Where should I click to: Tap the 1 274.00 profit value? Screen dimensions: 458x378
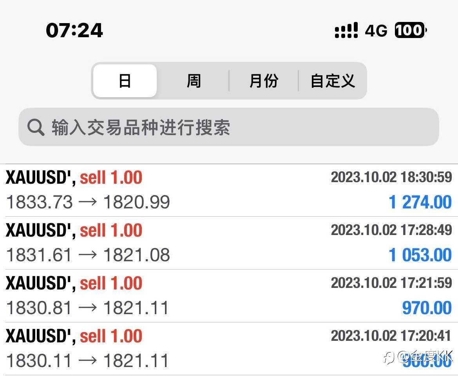coord(420,203)
